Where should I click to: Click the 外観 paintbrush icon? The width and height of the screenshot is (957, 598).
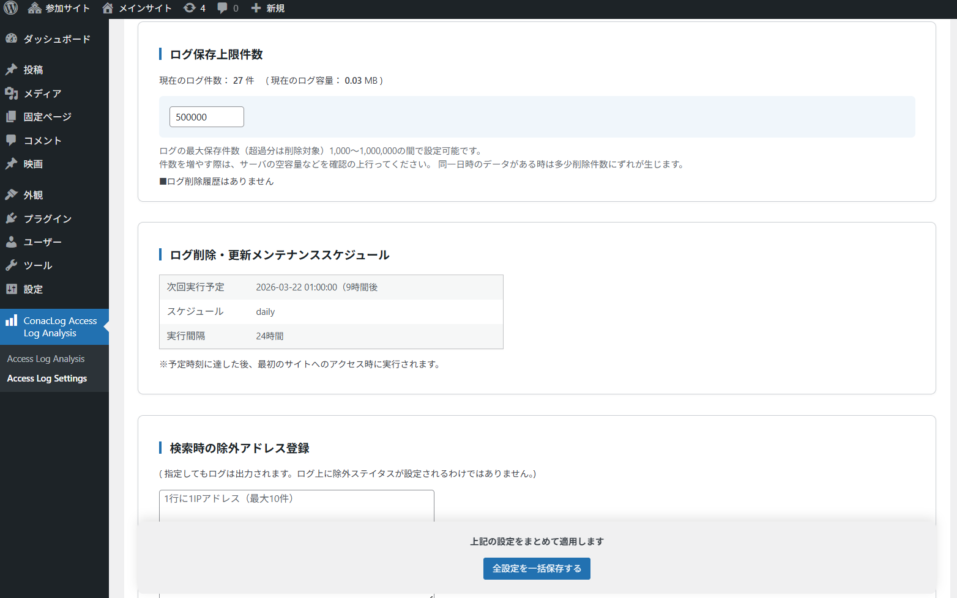[x=11, y=194]
